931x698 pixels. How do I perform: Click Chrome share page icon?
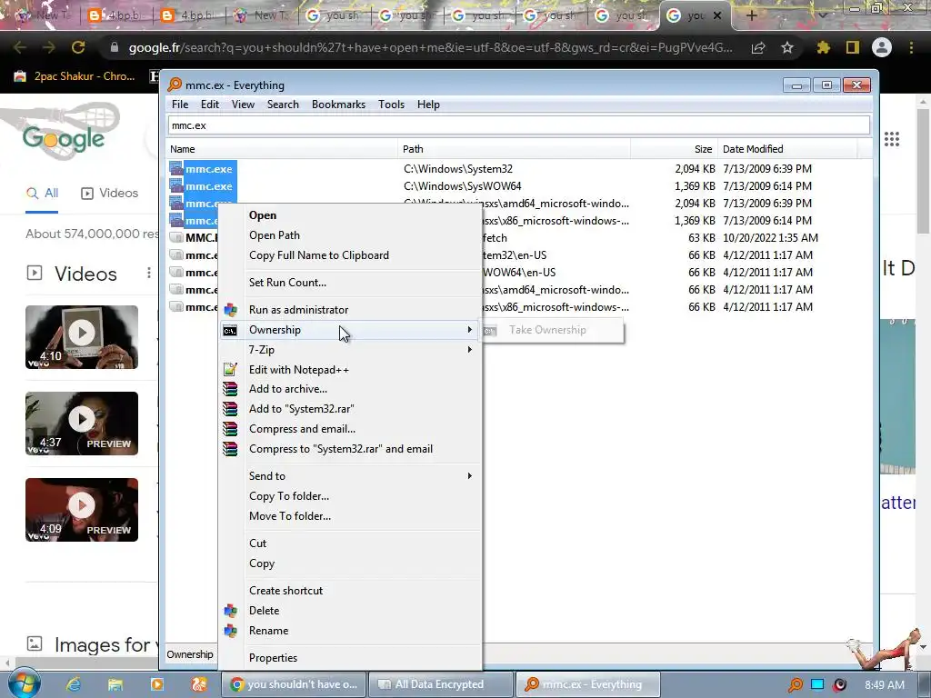click(758, 47)
